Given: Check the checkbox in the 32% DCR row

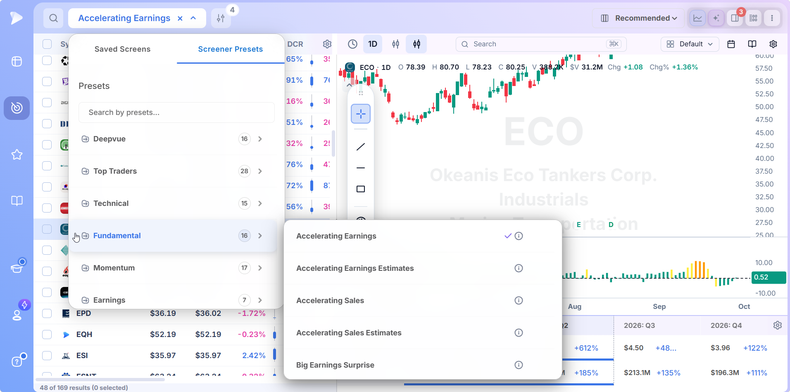Looking at the screenshot, I should click(47, 145).
